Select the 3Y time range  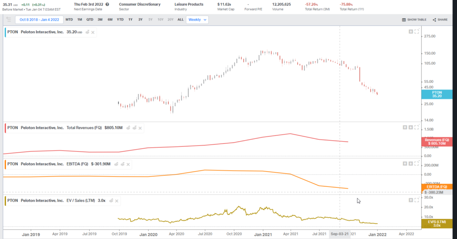(x=140, y=20)
